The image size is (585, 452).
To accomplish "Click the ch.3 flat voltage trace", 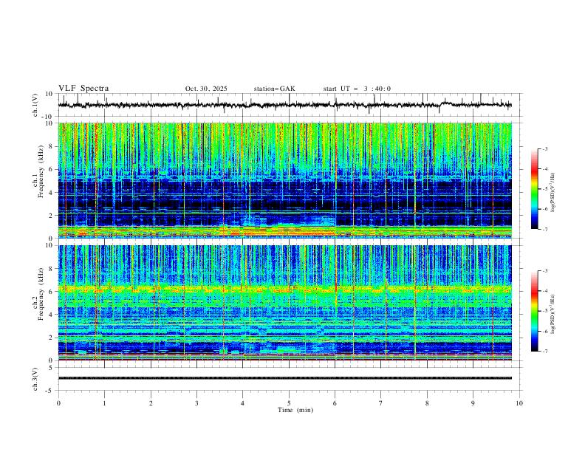I will tap(284, 378).
